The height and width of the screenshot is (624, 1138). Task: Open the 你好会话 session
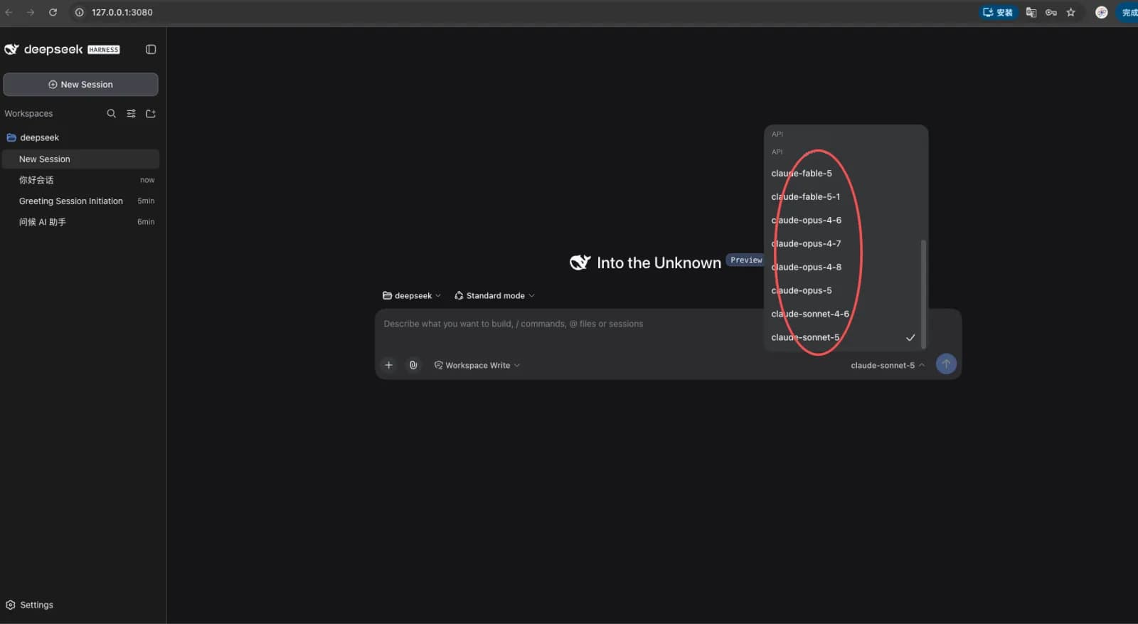(x=80, y=180)
